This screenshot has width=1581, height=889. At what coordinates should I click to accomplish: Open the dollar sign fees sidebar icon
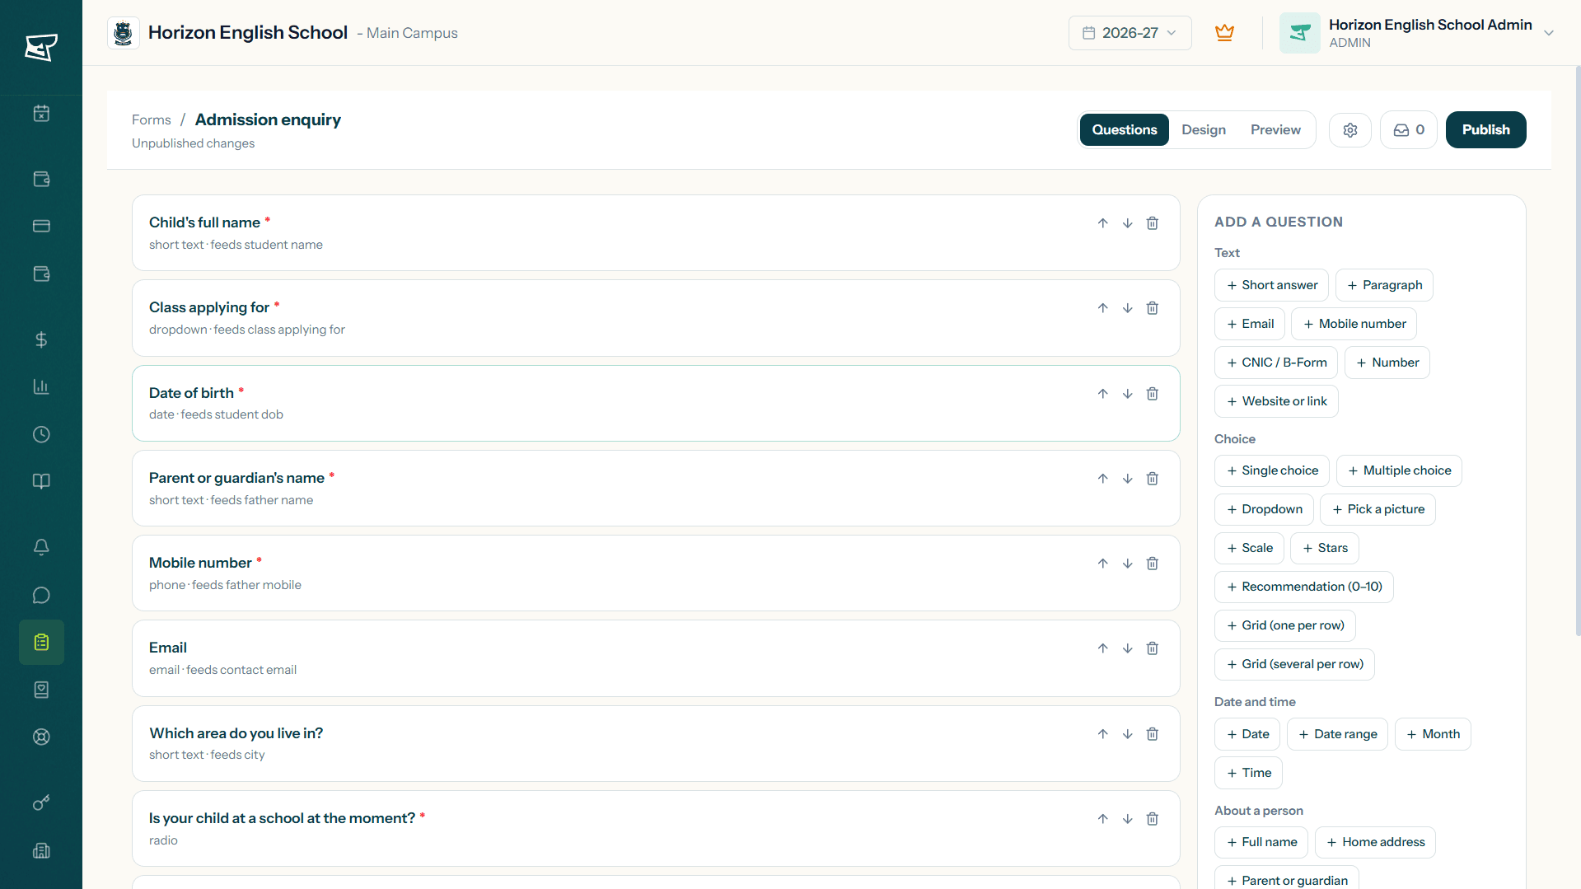(x=41, y=339)
